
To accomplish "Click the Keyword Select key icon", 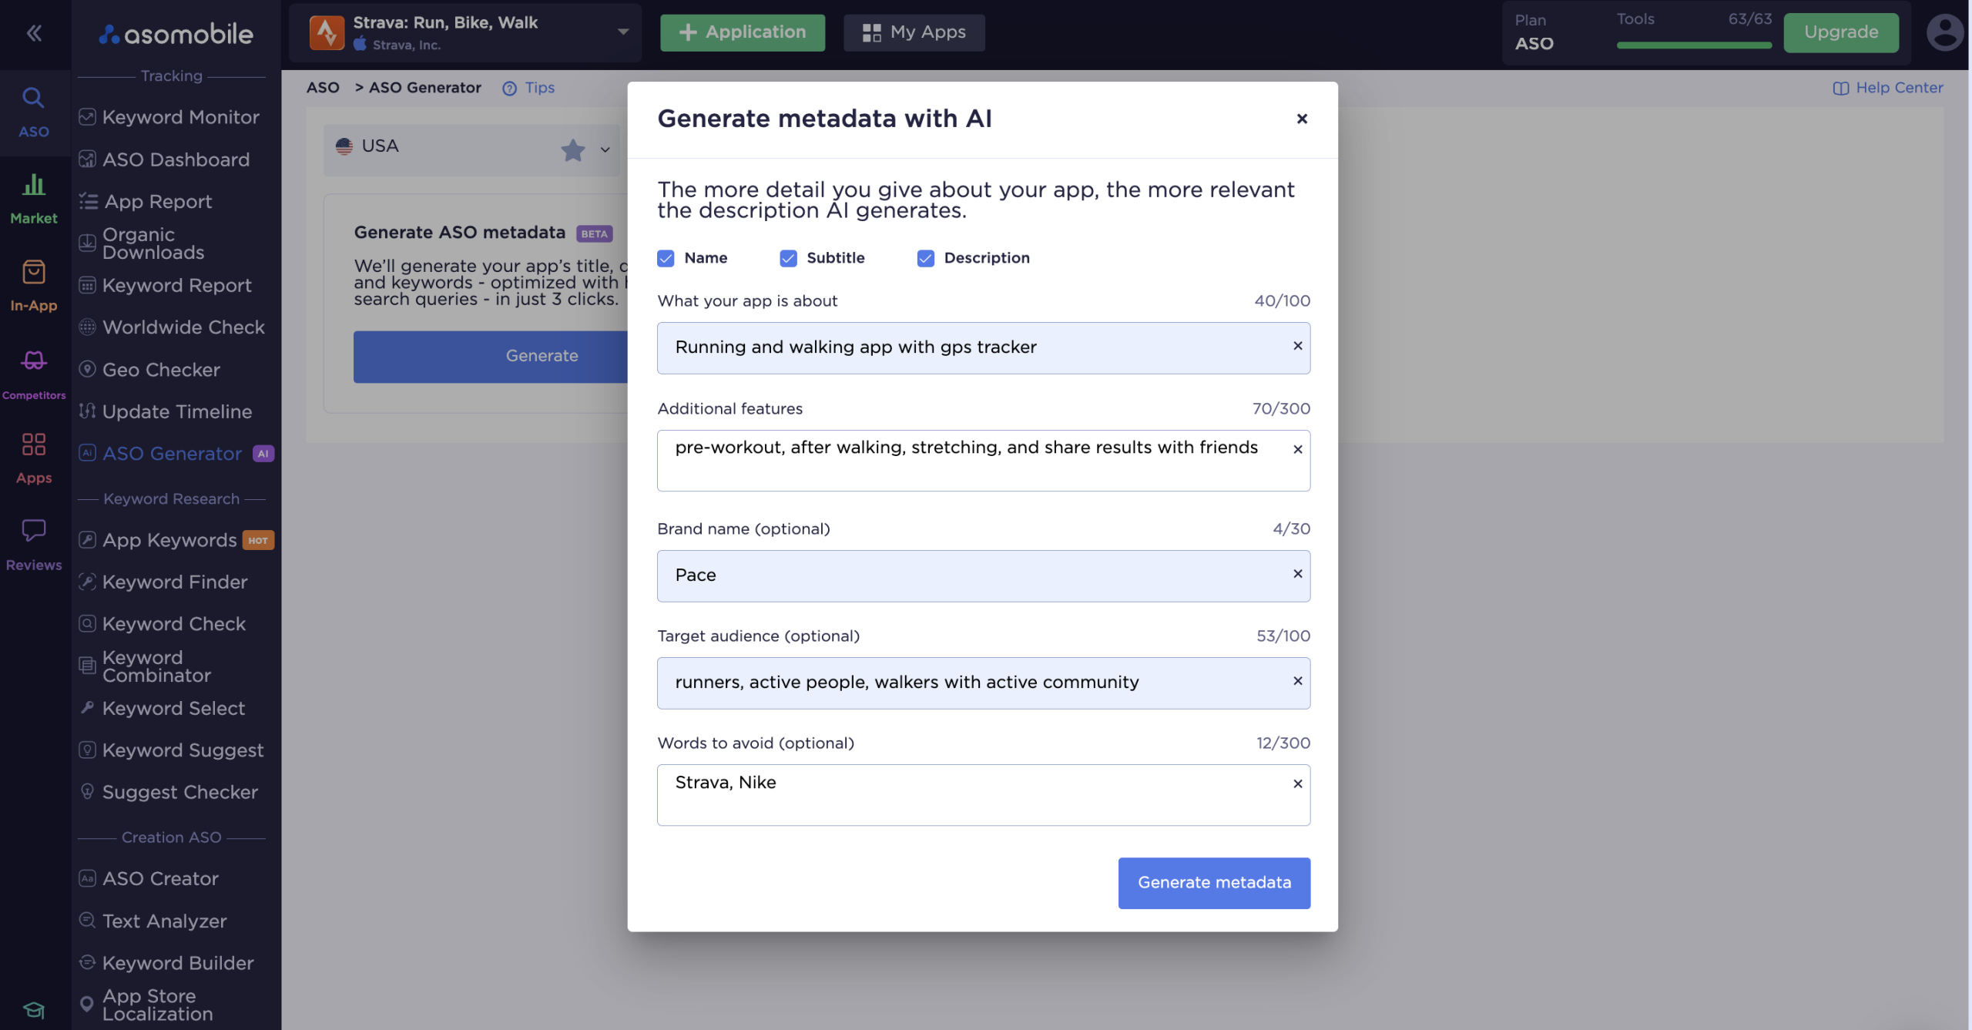I will click(x=87, y=707).
